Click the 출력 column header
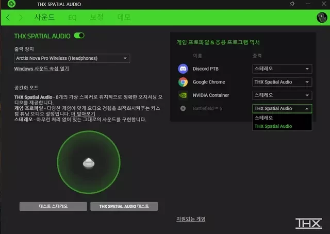The width and height of the screenshot is (330, 234). [x=257, y=56]
